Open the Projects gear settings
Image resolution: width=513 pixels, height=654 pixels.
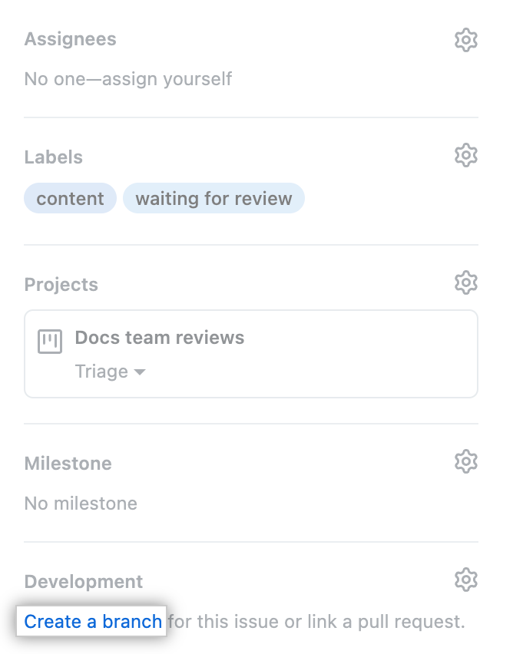click(x=466, y=282)
